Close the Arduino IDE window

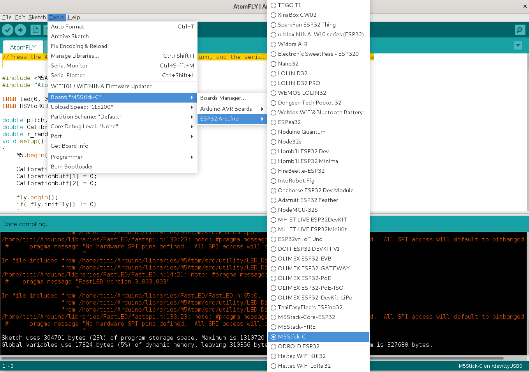pyautogui.click(x=525, y=6)
